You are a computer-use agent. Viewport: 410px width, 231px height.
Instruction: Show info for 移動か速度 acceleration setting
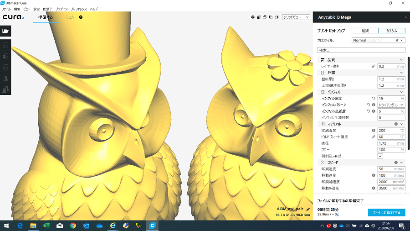click(374, 188)
